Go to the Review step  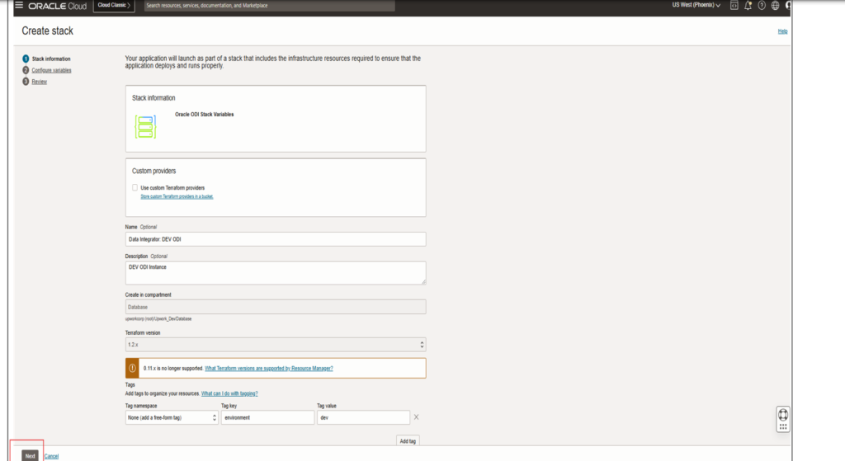(39, 82)
